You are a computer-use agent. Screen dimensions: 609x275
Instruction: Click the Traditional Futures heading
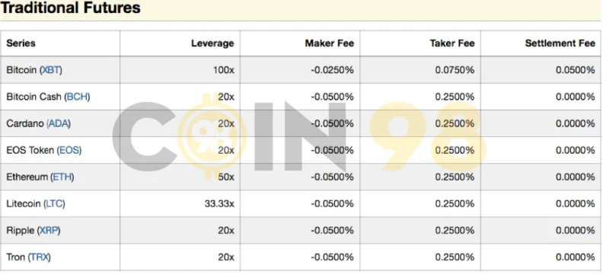70,8
